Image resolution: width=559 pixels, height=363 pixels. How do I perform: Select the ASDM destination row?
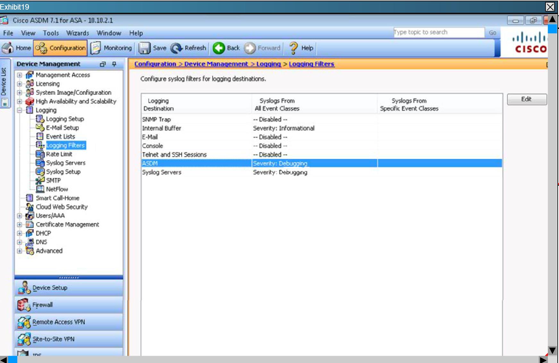321,163
